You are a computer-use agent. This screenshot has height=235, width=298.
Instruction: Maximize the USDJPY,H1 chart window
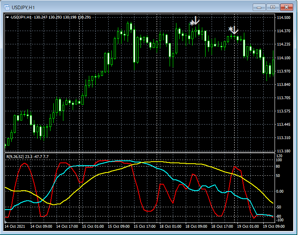273,7
